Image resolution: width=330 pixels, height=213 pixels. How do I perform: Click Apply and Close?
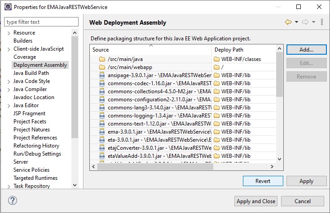point(256,201)
